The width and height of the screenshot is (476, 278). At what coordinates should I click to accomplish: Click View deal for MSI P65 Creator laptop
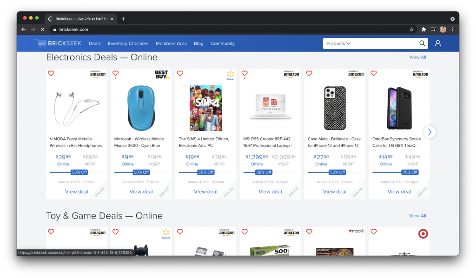tap(270, 192)
